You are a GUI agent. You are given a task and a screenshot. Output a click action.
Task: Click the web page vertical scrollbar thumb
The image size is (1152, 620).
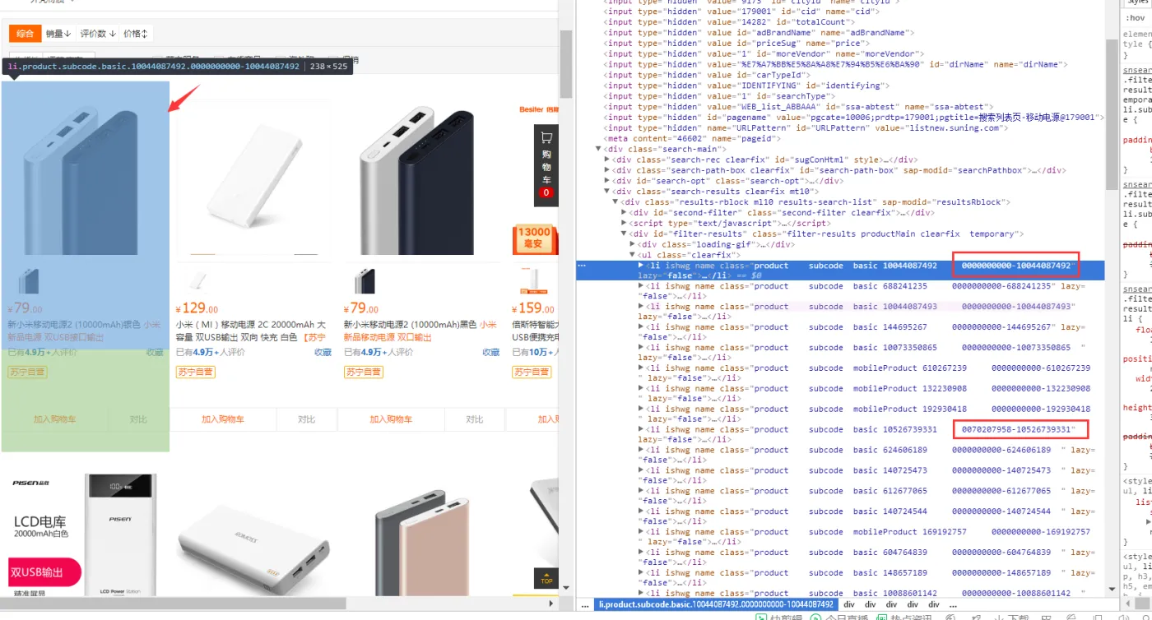(x=565, y=64)
